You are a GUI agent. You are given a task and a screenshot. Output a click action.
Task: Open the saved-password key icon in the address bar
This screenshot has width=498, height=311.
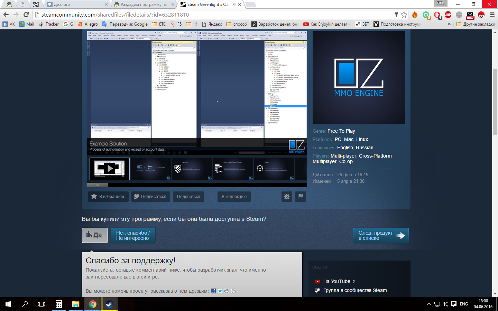click(396, 15)
